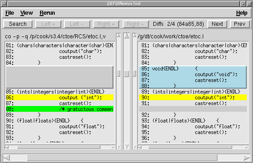Click the disabled Right – button
Image resolution: width=253 pixels, height=163 pixels.
tap(136, 24)
